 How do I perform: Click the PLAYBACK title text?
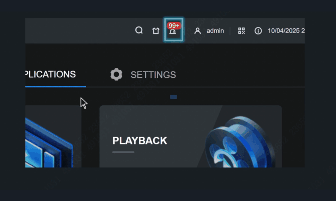click(x=140, y=141)
